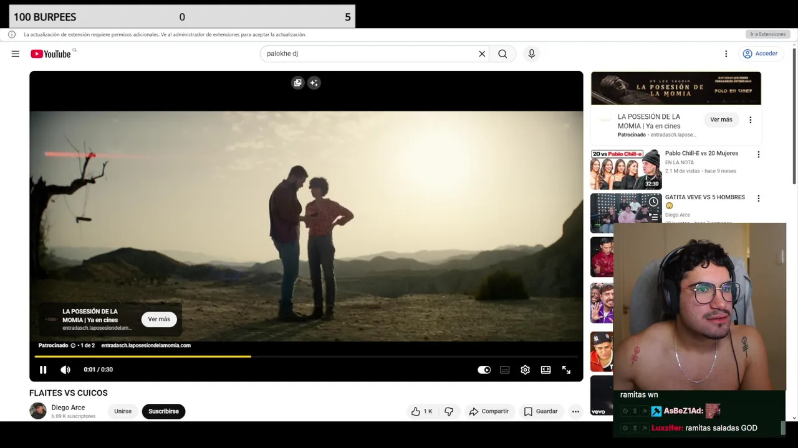
Task: Visit entradasch.laposesiondelamomia.com ad link
Action: [x=146, y=345]
